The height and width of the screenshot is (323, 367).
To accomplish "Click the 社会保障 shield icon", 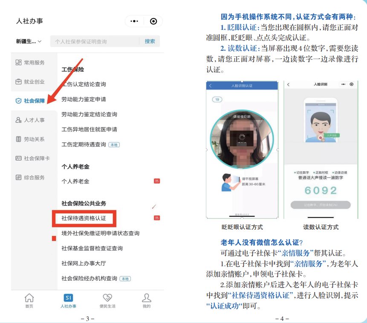I will 18,101.
